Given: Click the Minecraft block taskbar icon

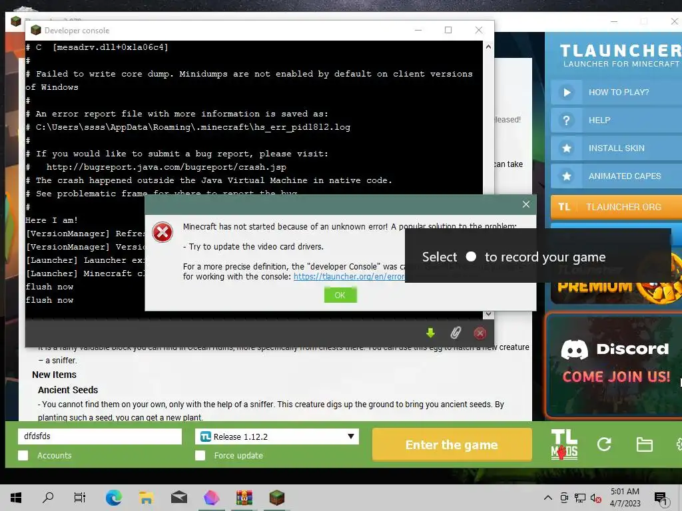Looking at the screenshot, I should coord(276,498).
